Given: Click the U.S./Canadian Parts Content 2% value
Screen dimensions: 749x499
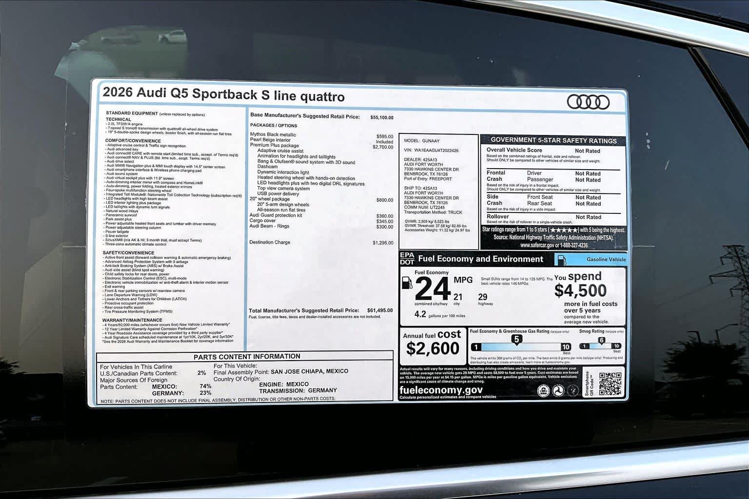Looking at the screenshot, I should point(201,373).
